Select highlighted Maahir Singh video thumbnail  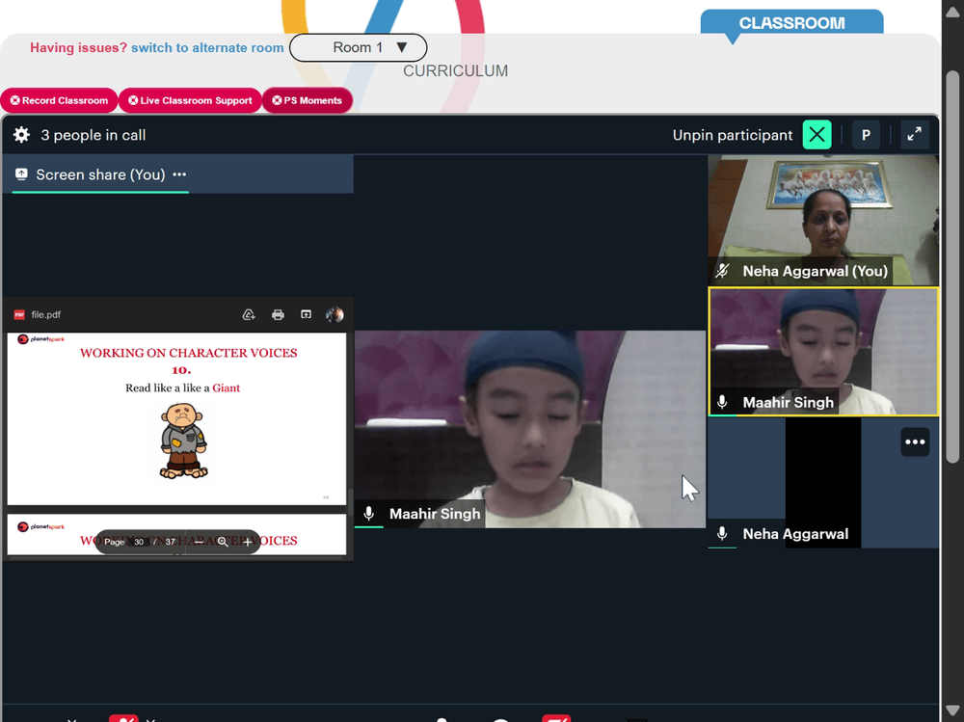(x=823, y=351)
